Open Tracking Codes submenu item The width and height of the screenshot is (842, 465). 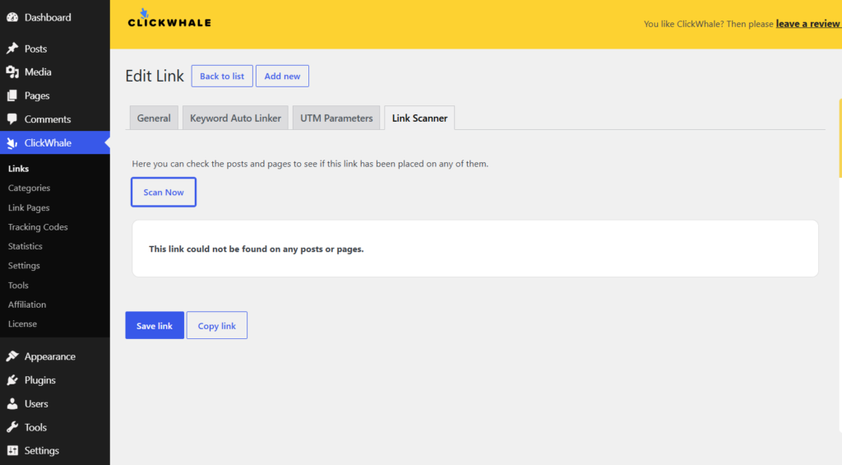[38, 227]
